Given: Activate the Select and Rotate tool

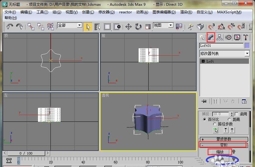Looking at the screenshot, I should pyautogui.click(x=138, y=27).
